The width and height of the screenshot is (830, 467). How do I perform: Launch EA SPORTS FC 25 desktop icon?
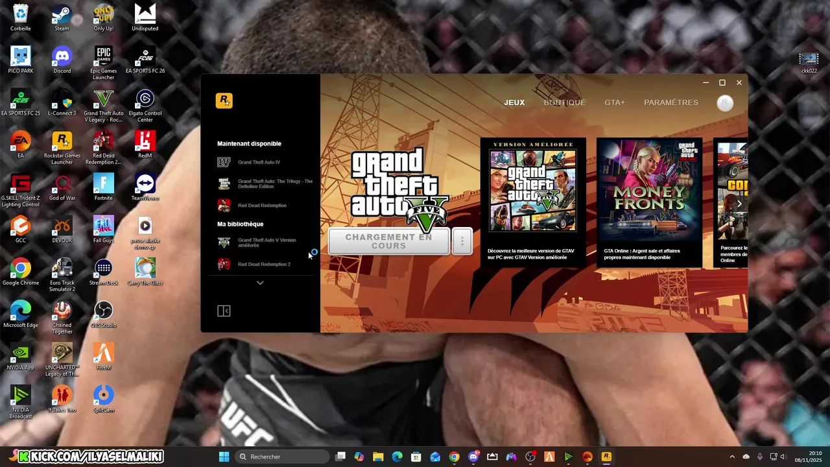(21, 102)
